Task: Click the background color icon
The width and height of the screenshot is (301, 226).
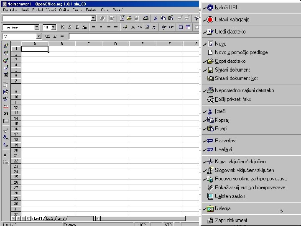Action: point(188,27)
